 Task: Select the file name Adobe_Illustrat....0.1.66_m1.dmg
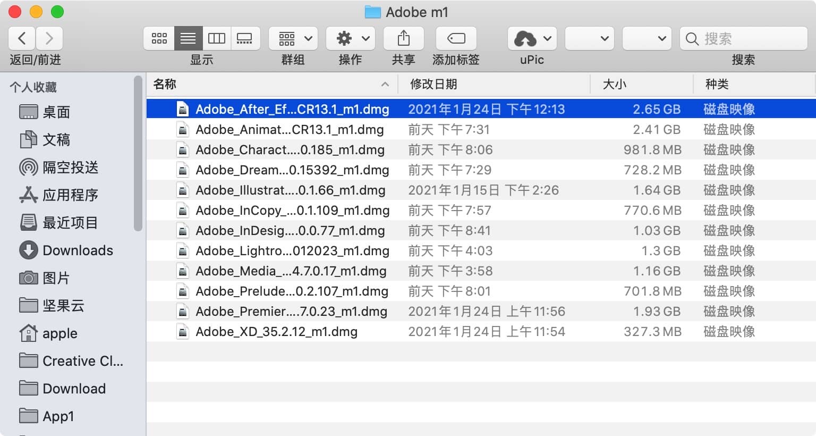[291, 190]
